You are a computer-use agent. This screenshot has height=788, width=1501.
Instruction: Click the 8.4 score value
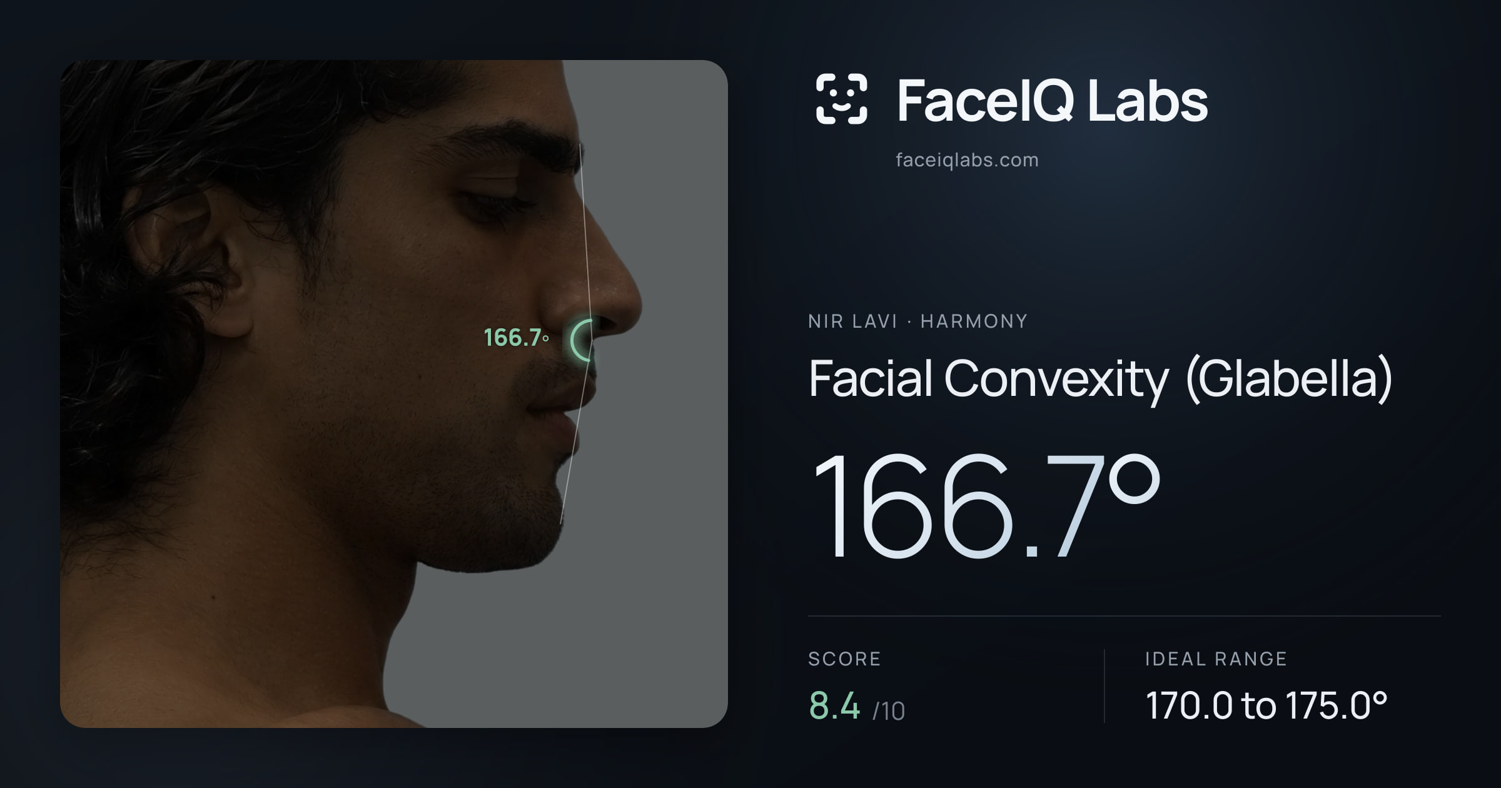(834, 705)
